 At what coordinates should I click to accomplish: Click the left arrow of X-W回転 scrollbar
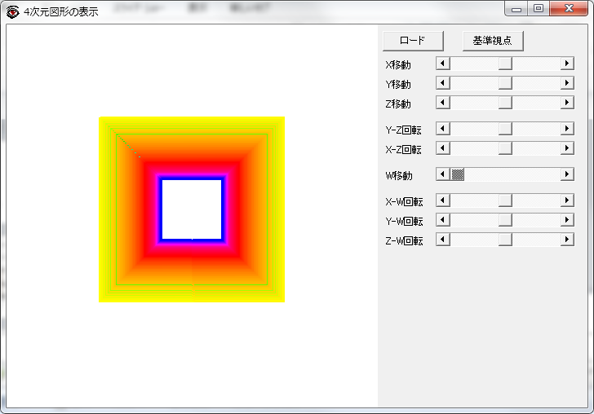(x=443, y=200)
